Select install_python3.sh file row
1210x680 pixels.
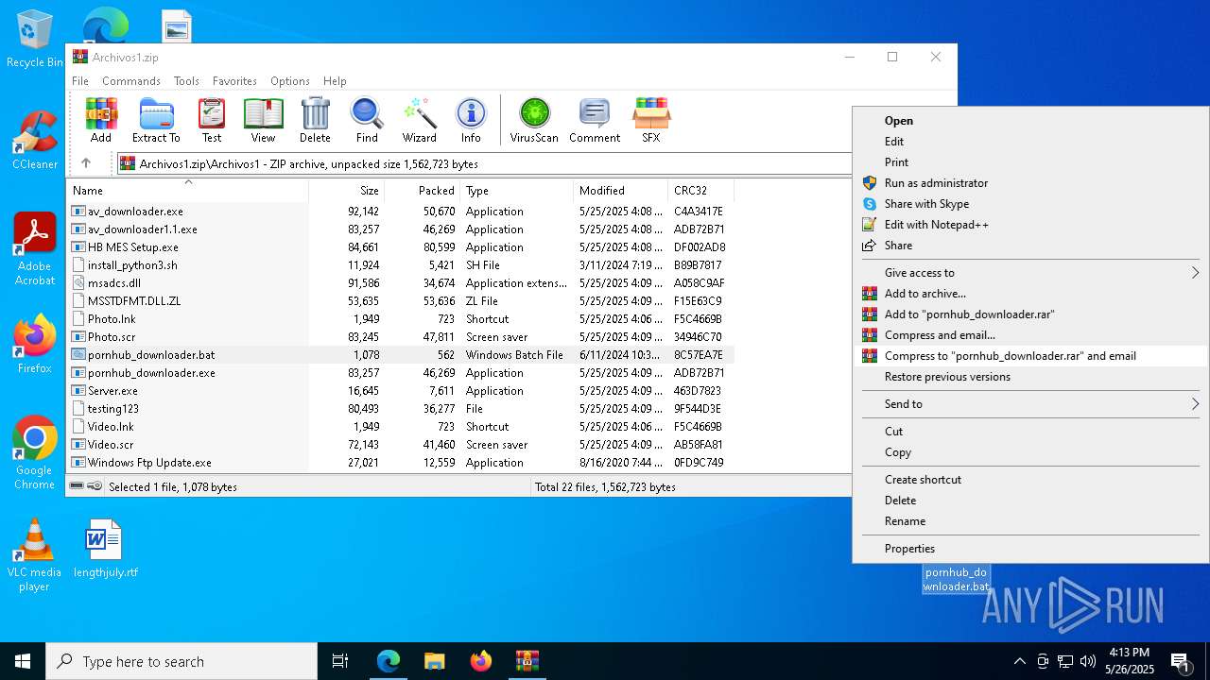point(402,265)
